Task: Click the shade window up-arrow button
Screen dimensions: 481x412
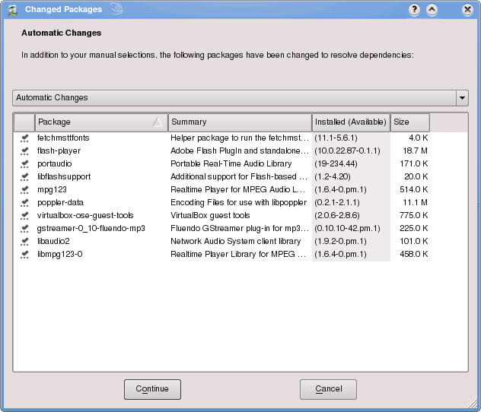Action: 432,10
